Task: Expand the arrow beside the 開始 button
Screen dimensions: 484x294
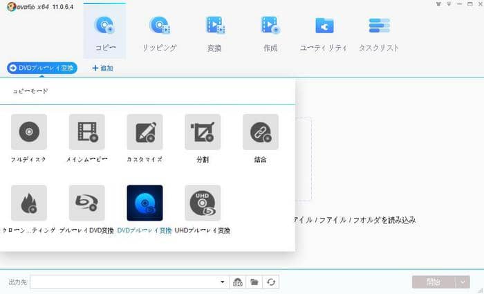Action: 463,282
